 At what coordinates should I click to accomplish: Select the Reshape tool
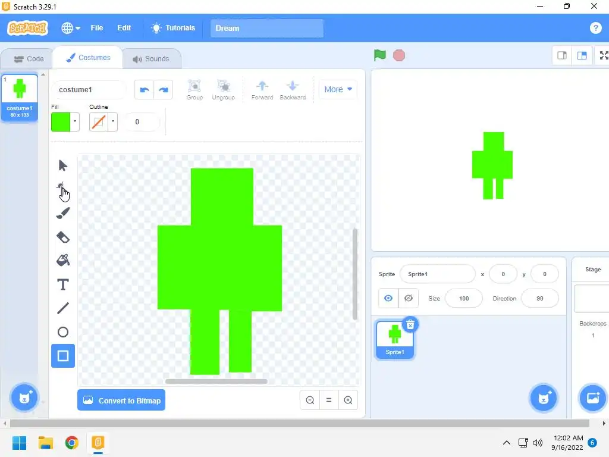[63, 189]
